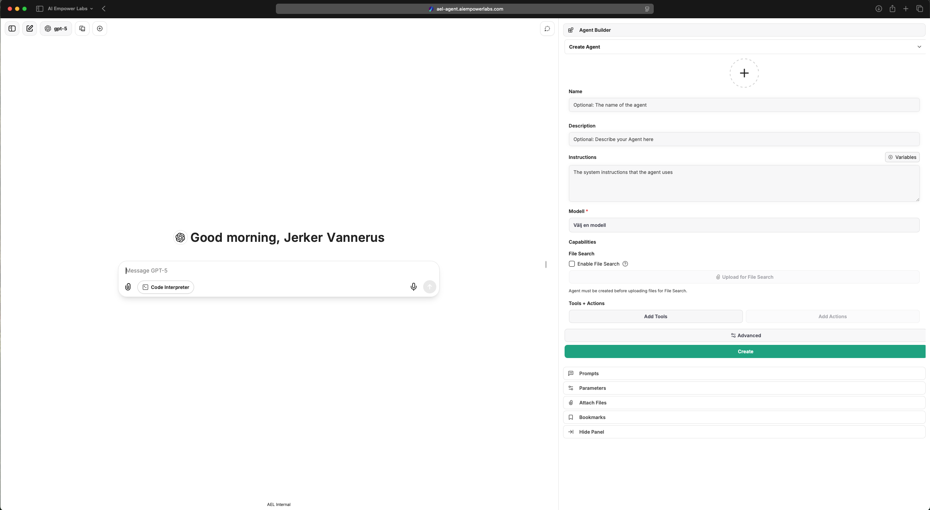Click the Add Tools button
Viewport: 930px width, 510px height.
click(656, 316)
